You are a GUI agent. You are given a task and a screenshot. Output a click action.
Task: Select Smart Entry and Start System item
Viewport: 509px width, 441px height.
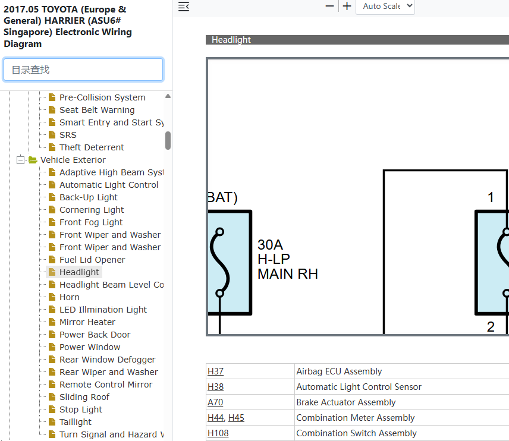click(x=111, y=122)
